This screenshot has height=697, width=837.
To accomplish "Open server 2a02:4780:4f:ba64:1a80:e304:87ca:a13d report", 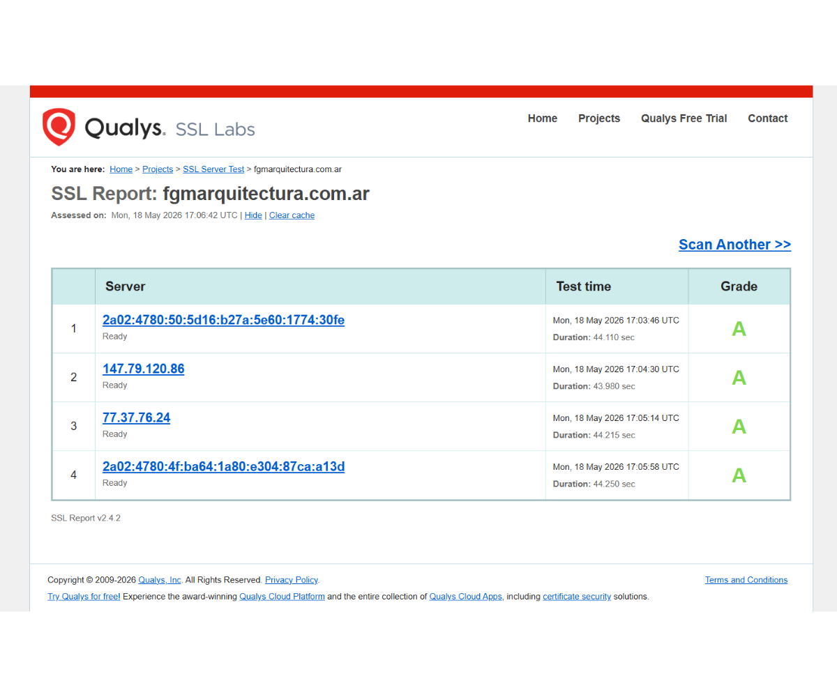I will [x=223, y=466].
